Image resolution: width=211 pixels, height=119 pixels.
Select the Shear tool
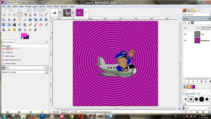coord(41,20)
